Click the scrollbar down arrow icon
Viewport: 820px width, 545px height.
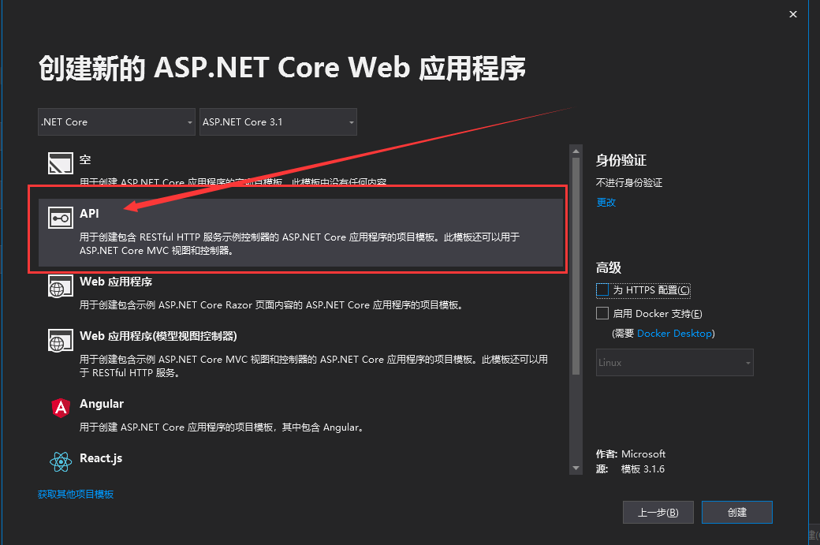(x=576, y=467)
